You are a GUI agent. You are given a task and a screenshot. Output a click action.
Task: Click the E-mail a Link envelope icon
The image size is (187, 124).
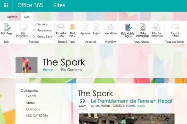click(x=61, y=27)
